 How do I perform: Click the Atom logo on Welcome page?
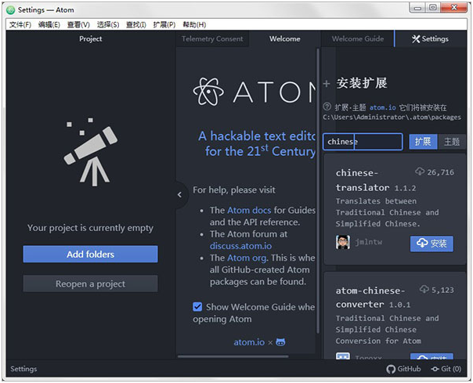click(208, 92)
